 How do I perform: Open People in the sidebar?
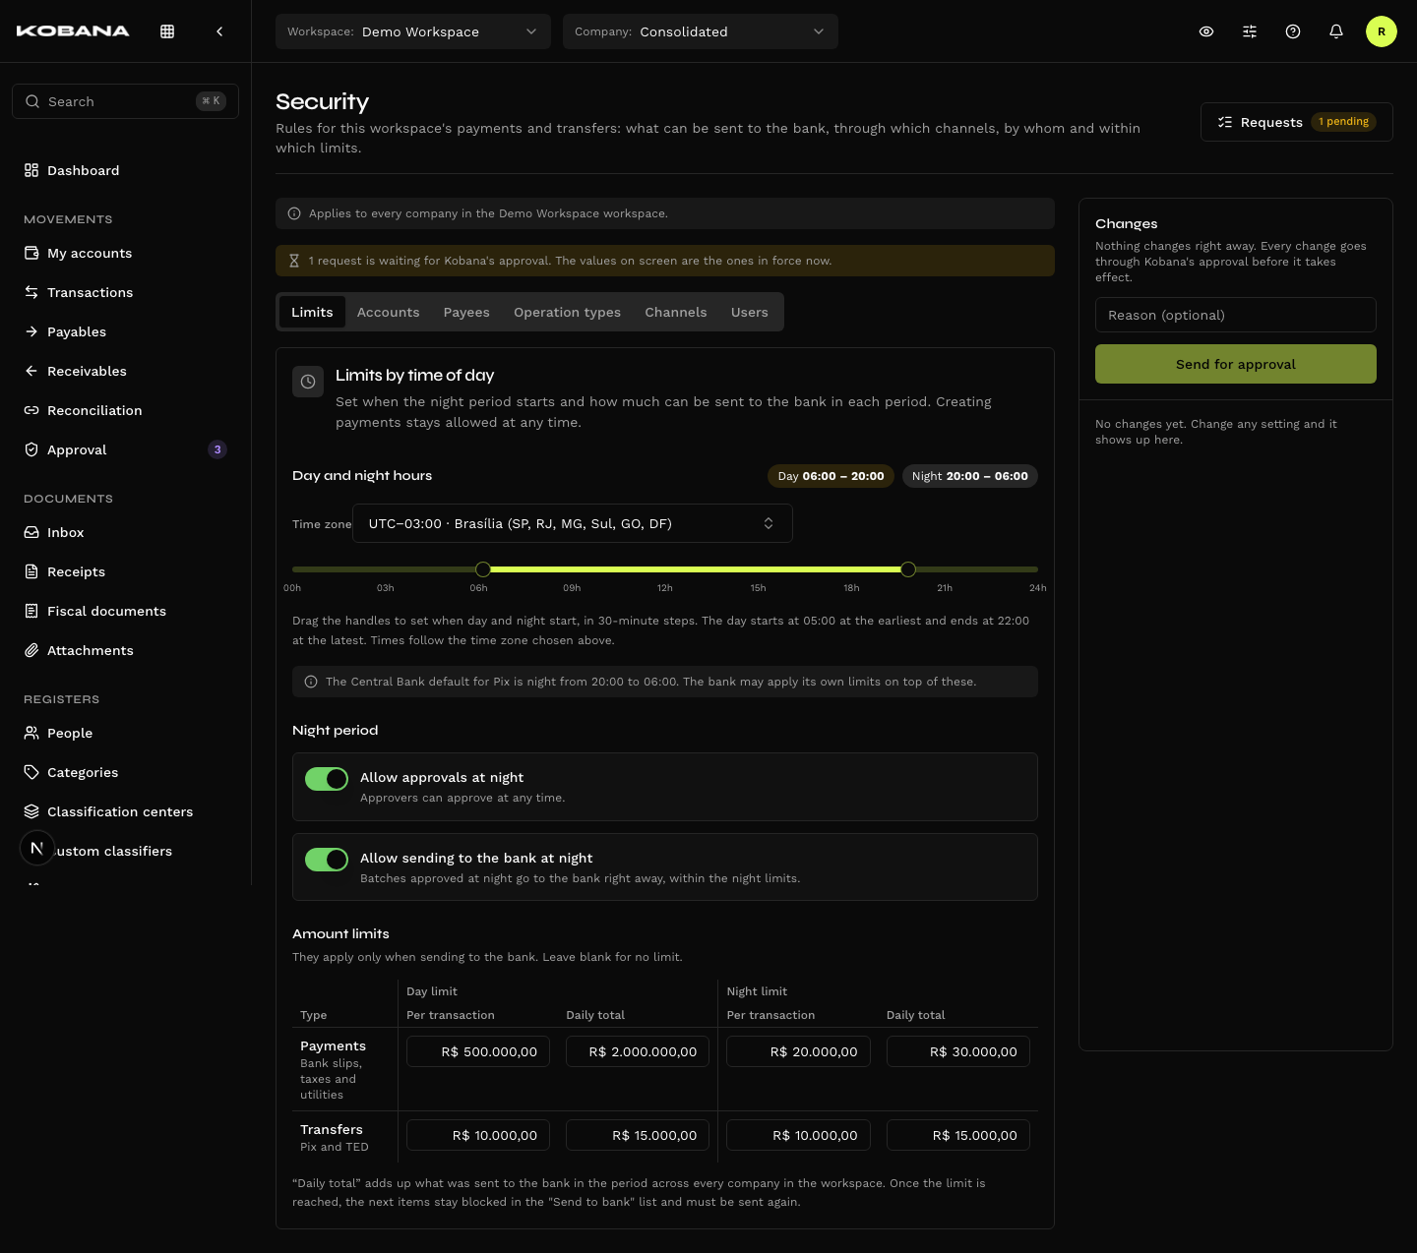click(125, 733)
